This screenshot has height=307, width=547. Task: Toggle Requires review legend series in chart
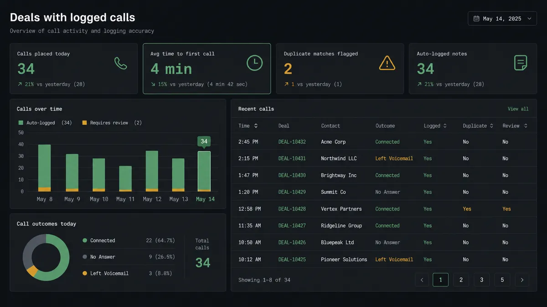[112, 123]
